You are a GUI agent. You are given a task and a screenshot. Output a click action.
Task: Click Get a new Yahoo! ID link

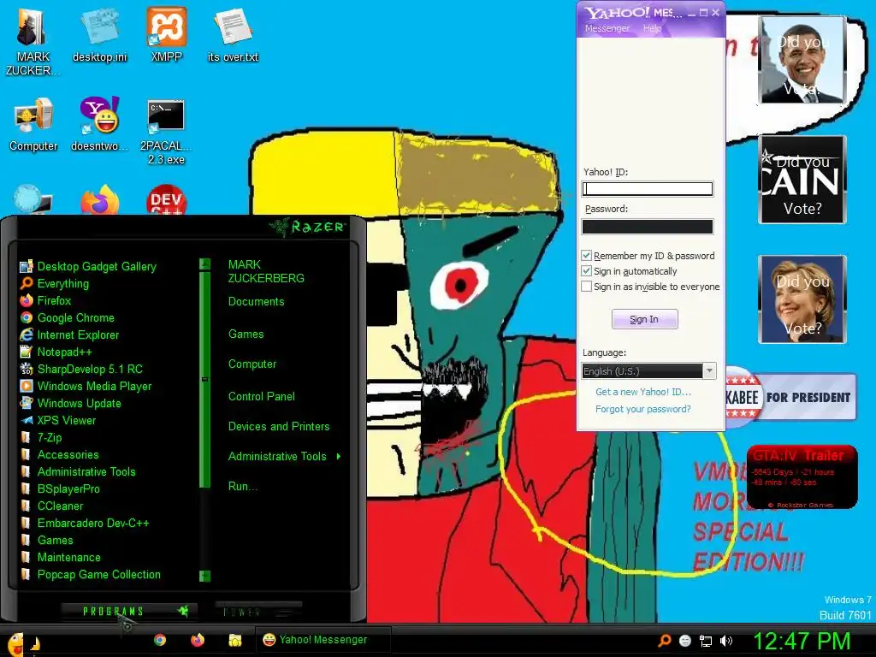click(643, 392)
